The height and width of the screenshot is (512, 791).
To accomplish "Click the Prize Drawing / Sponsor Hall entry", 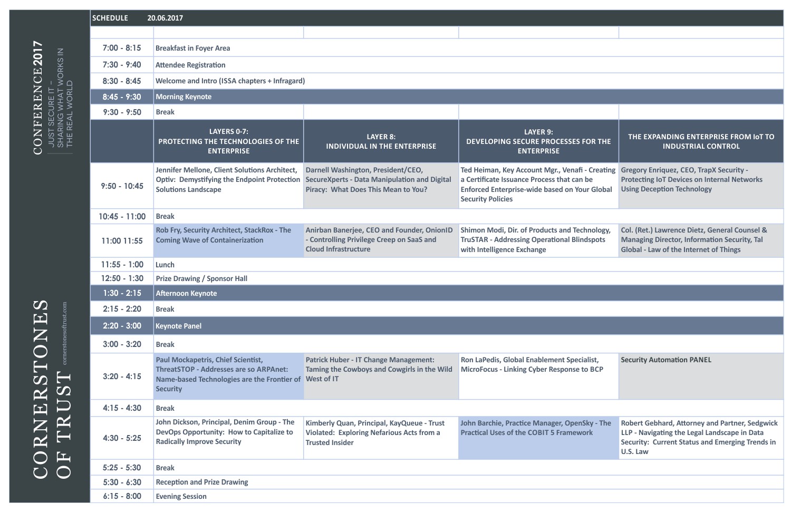I will tap(201, 278).
